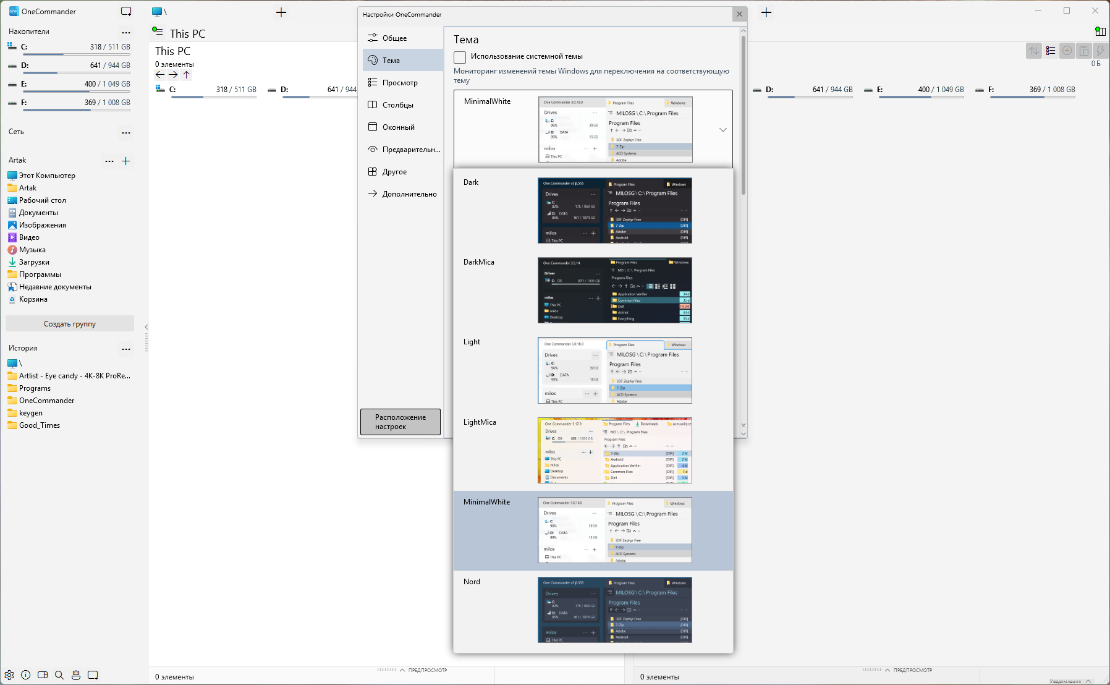
Task: Choose the DarkMica theme from the list
Action: [x=593, y=290]
